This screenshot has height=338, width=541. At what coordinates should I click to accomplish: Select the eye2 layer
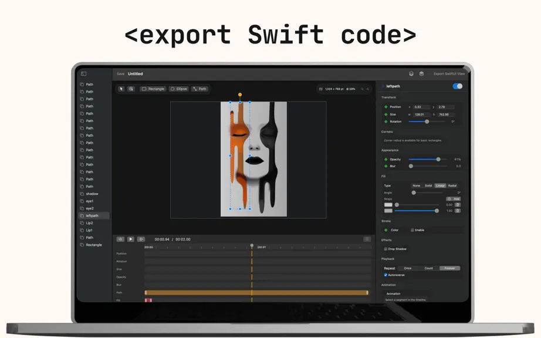tap(94, 208)
